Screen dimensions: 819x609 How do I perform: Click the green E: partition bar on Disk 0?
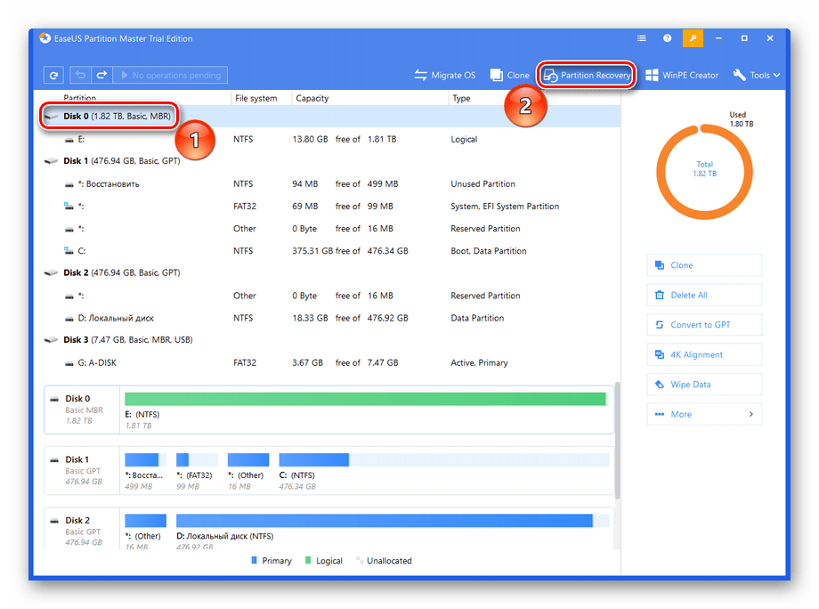click(x=365, y=399)
